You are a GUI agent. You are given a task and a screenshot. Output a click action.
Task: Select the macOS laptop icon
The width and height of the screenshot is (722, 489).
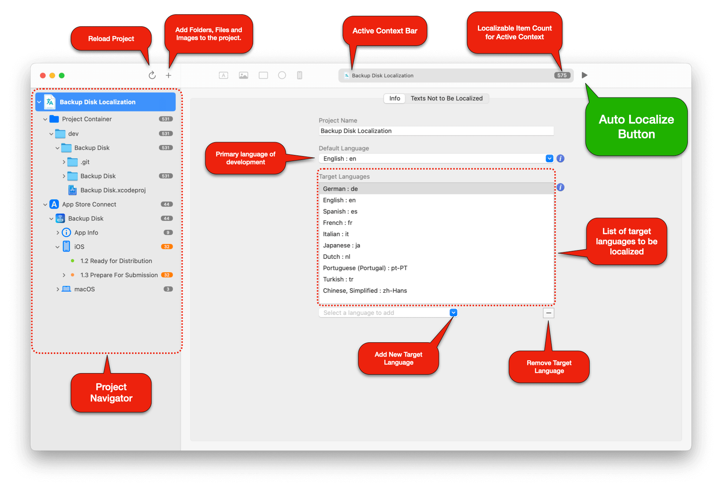[x=66, y=289]
